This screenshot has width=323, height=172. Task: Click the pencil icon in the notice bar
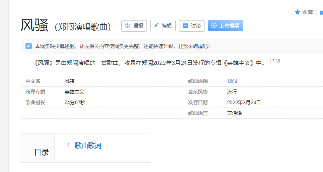point(28,46)
